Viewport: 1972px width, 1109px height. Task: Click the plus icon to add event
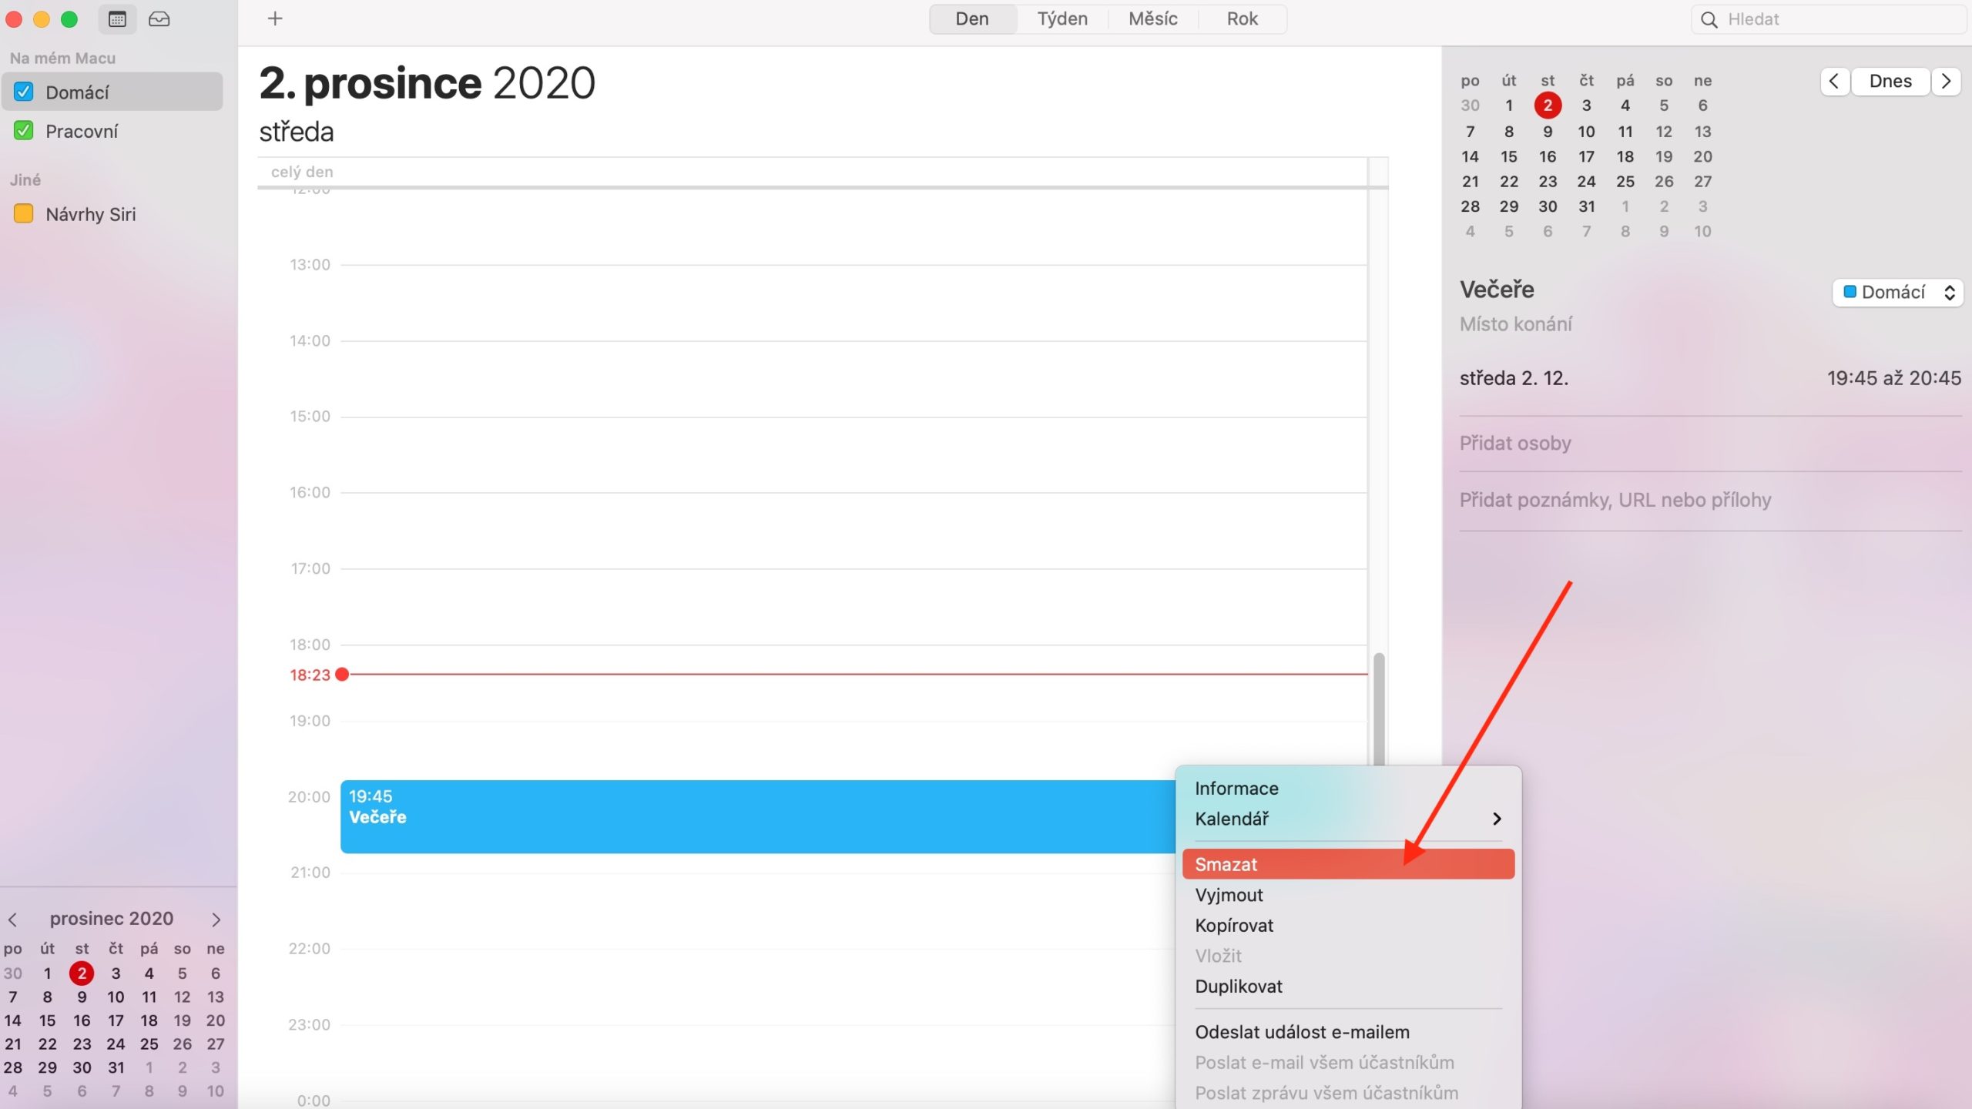[x=275, y=18]
